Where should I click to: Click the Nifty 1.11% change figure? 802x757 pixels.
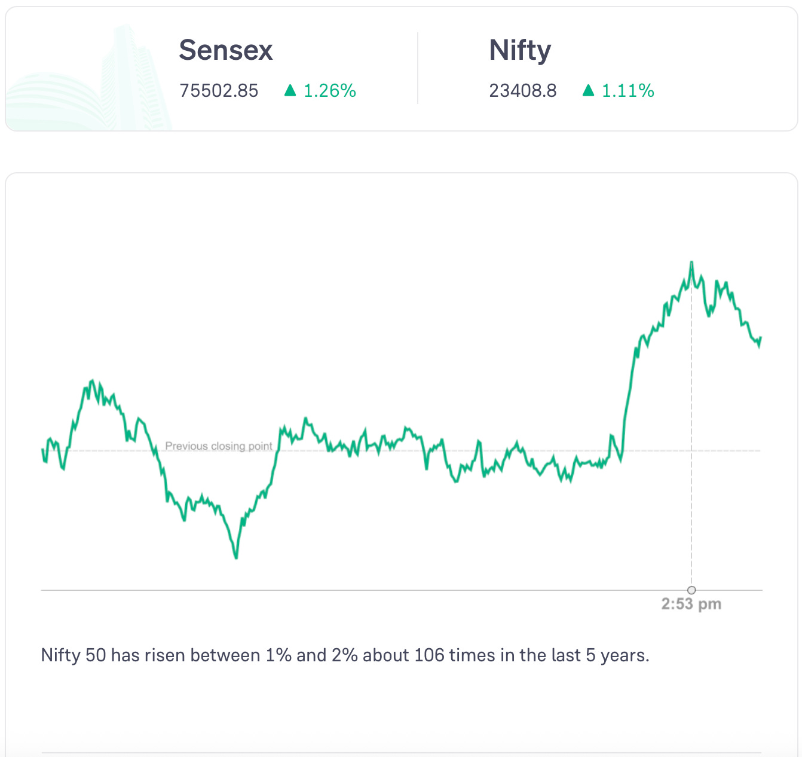point(628,91)
